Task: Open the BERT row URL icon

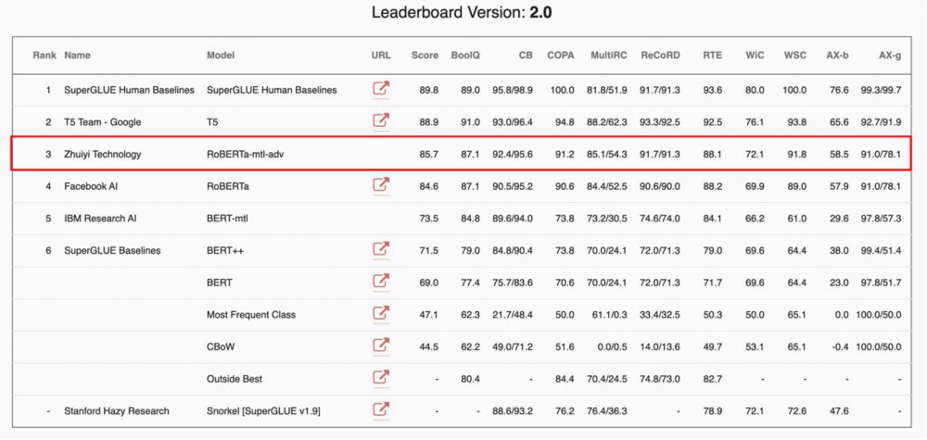Action: 381,283
